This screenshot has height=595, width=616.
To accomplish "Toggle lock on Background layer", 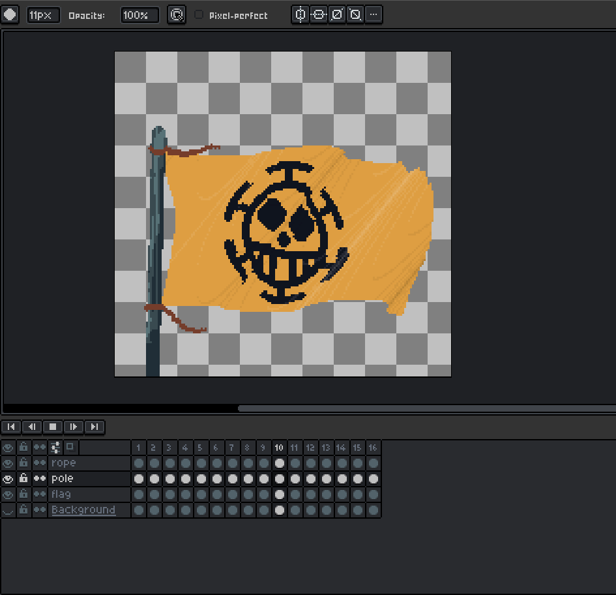I will [x=23, y=510].
